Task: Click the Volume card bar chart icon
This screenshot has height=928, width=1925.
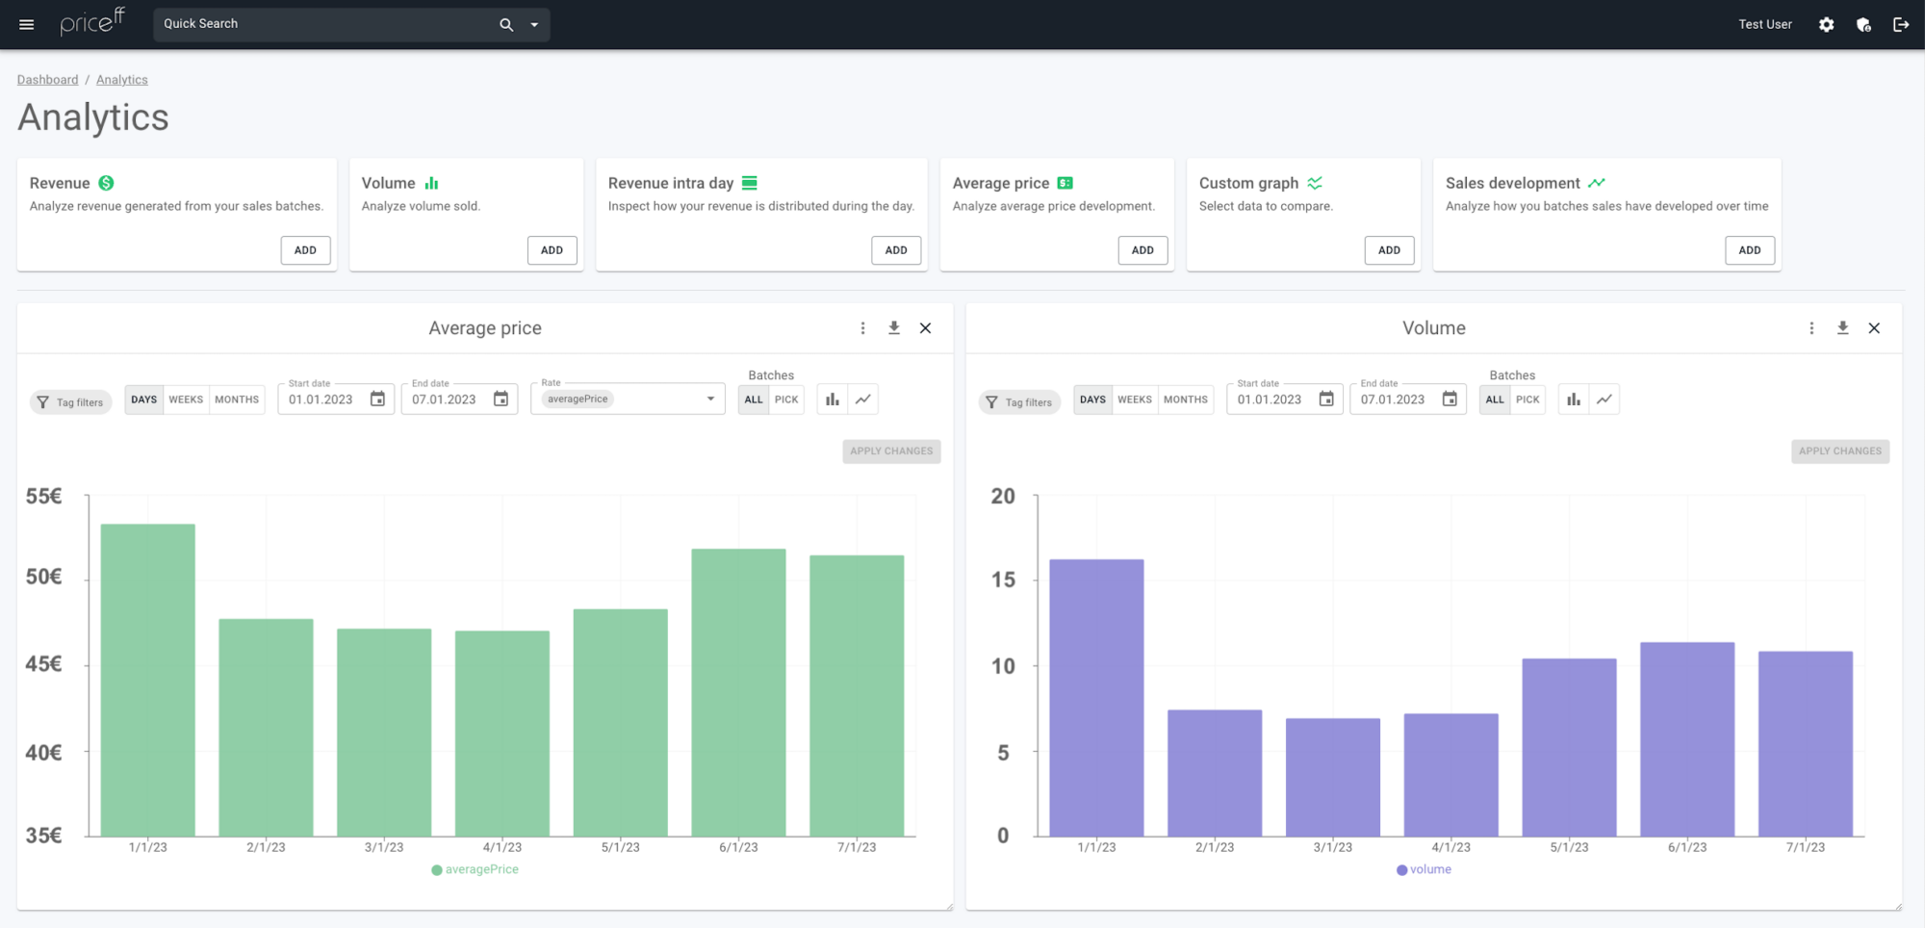Action: [431, 183]
